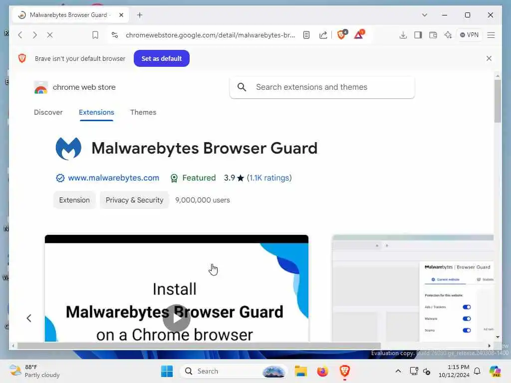The image size is (511, 383).
Task: Open the downloads icon in toolbar
Action: click(x=403, y=35)
